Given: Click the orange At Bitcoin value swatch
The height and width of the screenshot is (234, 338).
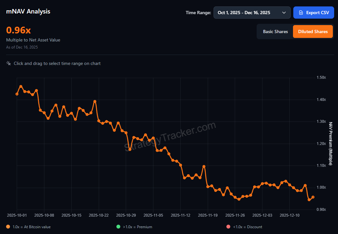Looking at the screenshot, I should pos(8,227).
